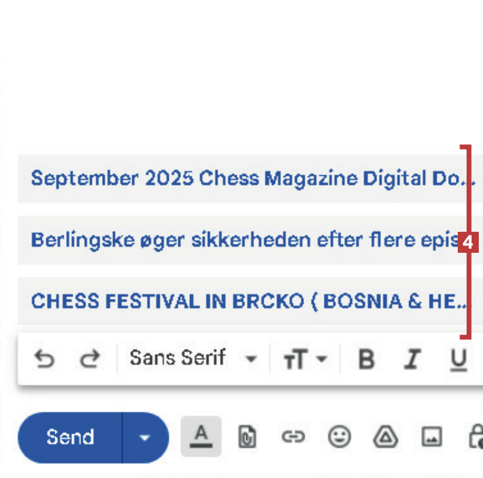The height and width of the screenshot is (478, 483).
Task: Select CHESS FESTIVAL IN BRCKO item
Action: [246, 301]
